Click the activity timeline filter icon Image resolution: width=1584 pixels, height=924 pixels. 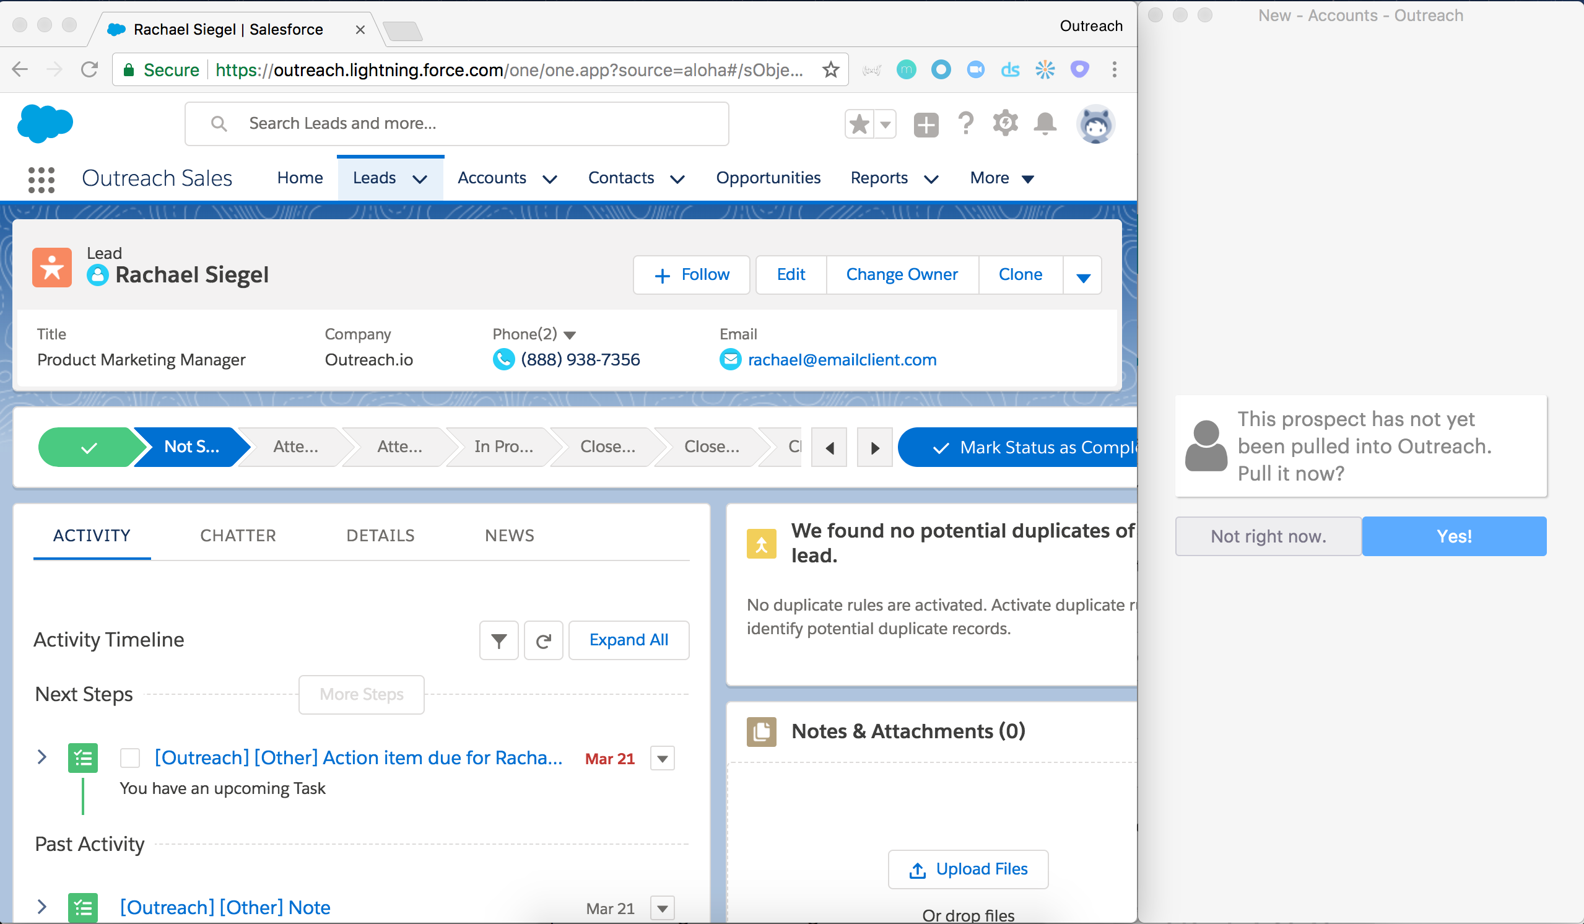(498, 640)
